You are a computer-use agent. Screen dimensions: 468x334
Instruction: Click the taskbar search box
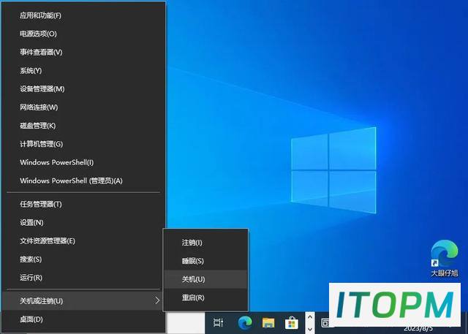click(186, 323)
